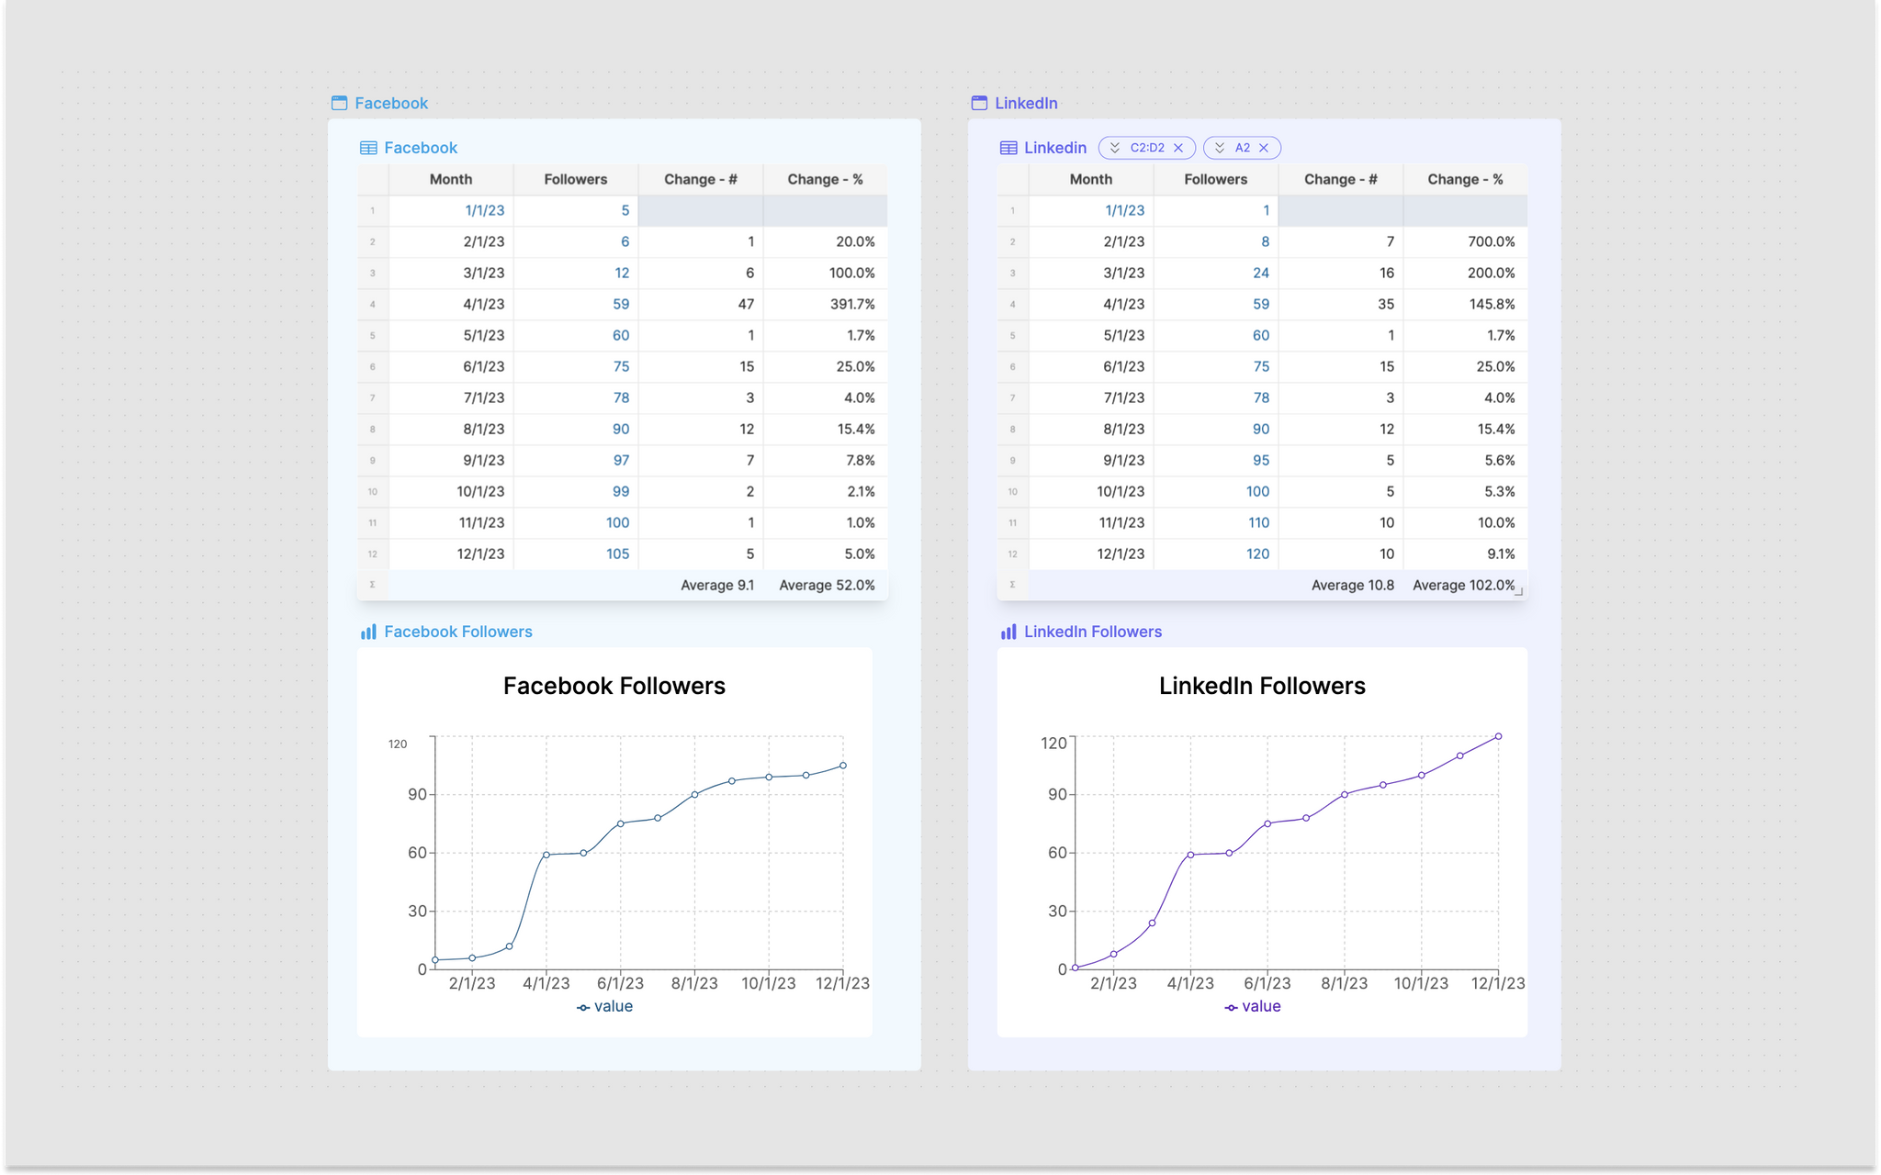
Task: Click Facebook followers cell showing 97
Action: 576,460
